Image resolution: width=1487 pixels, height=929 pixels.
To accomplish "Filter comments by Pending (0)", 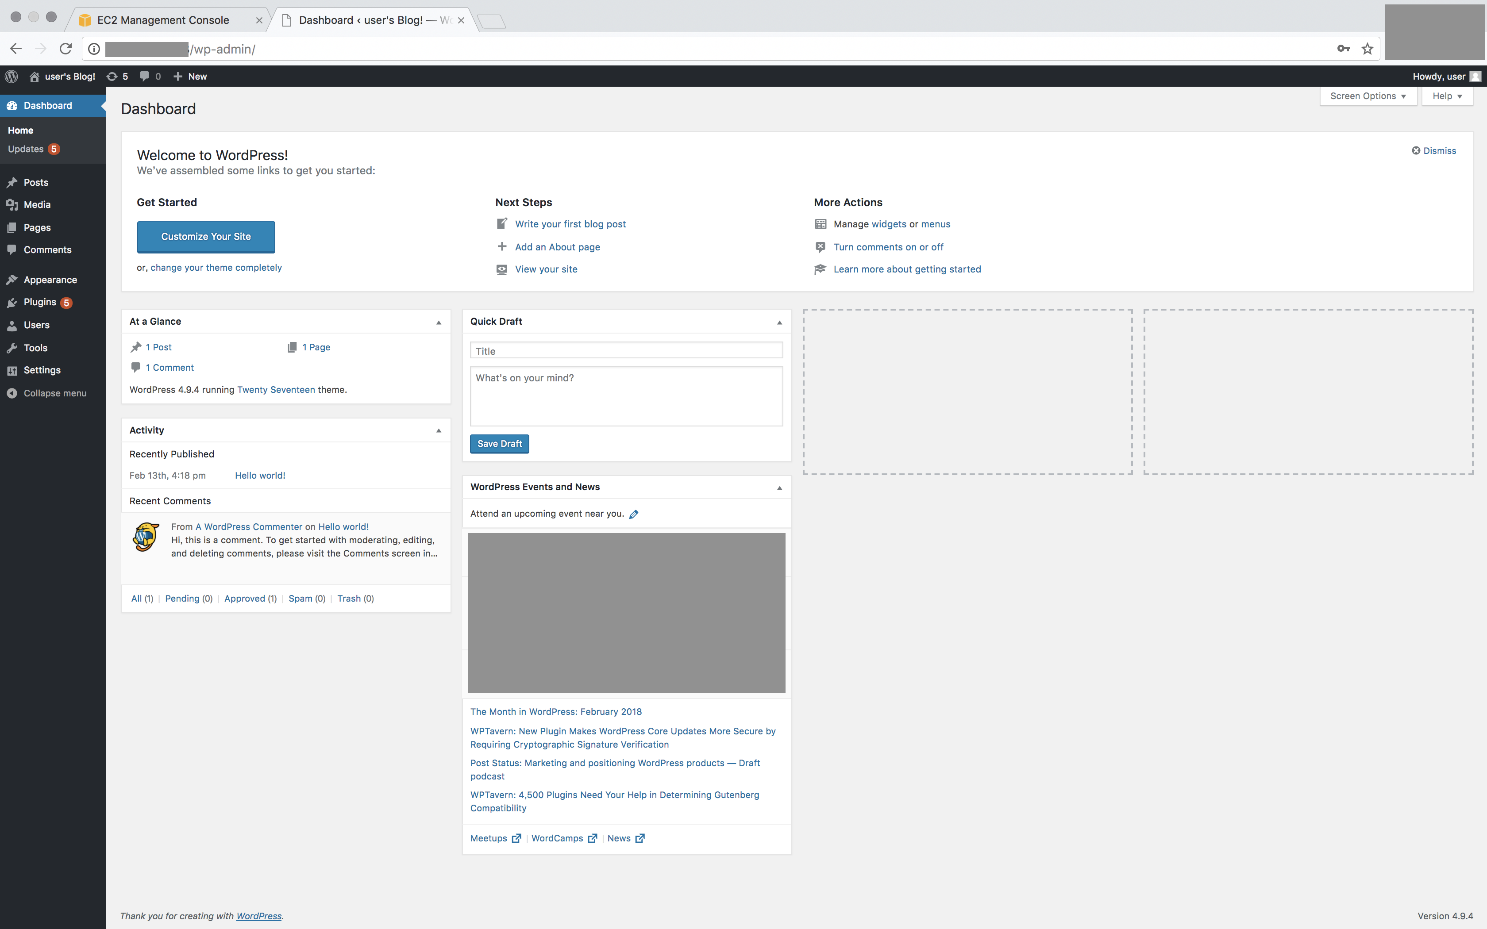I will (x=189, y=599).
